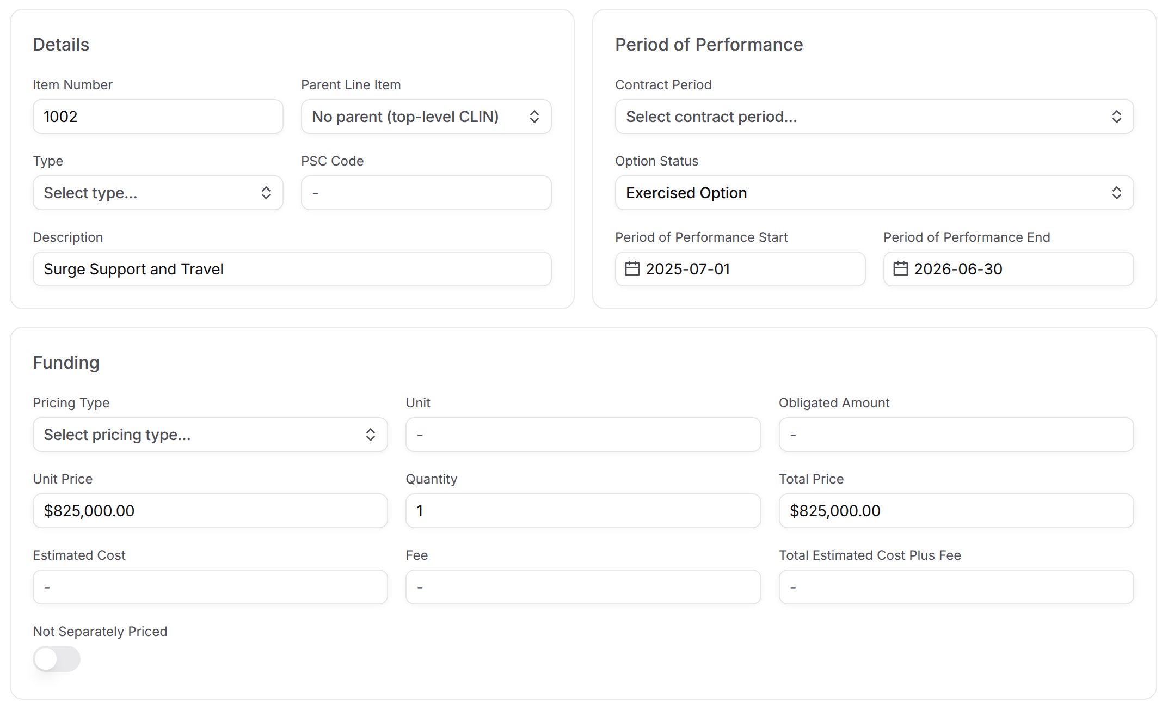Viewport: 1168px width, 709px height.
Task: Click the Description field with Surge Support
Action: [292, 269]
